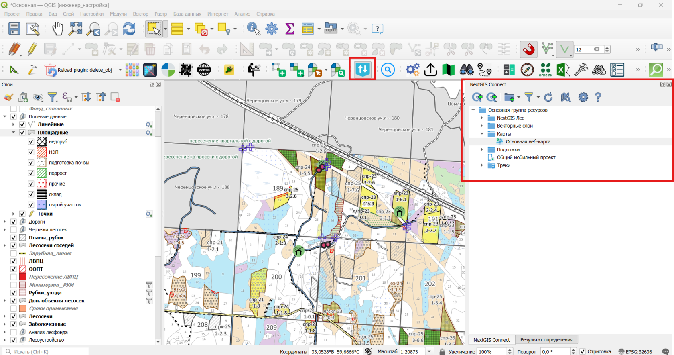
Task: Click the refresh icon in NextGIS Connect
Action: (x=548, y=97)
